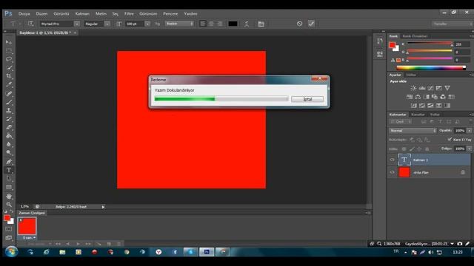Expand the status bar info arrow
This screenshot has height=266, width=474.
103,207
